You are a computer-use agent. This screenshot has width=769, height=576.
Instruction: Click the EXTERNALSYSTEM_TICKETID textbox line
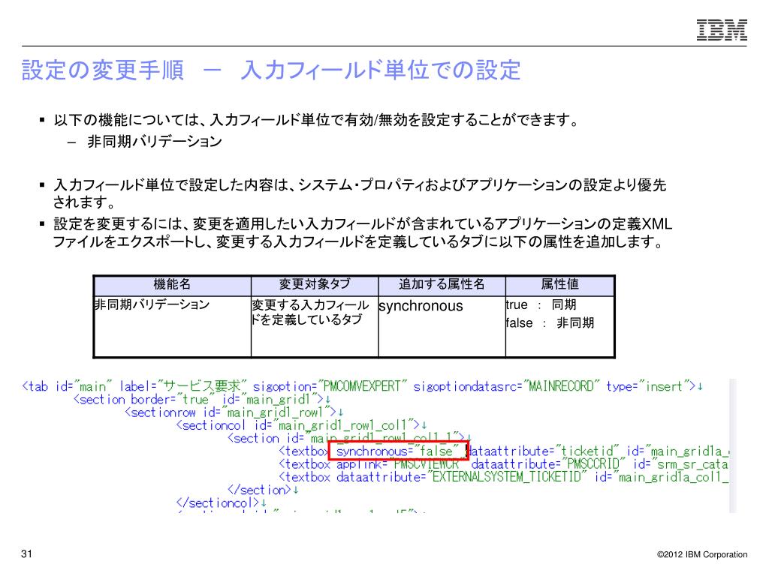click(x=503, y=476)
